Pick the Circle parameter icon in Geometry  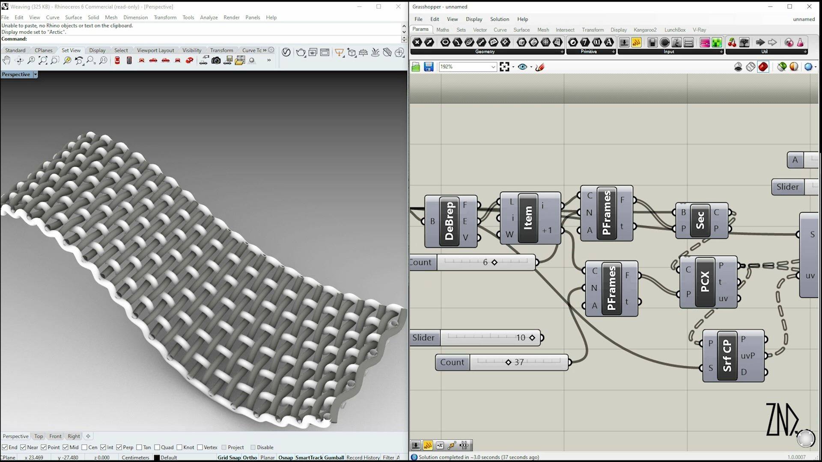point(445,42)
